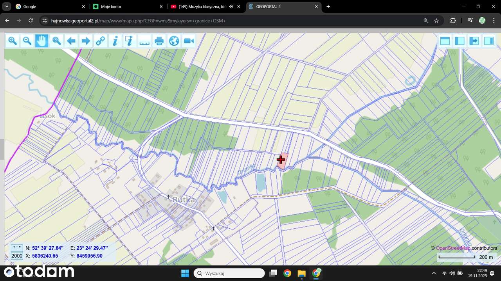The height and width of the screenshot is (281, 501).
Task: View site information icon in address bar
Action: coord(45,21)
